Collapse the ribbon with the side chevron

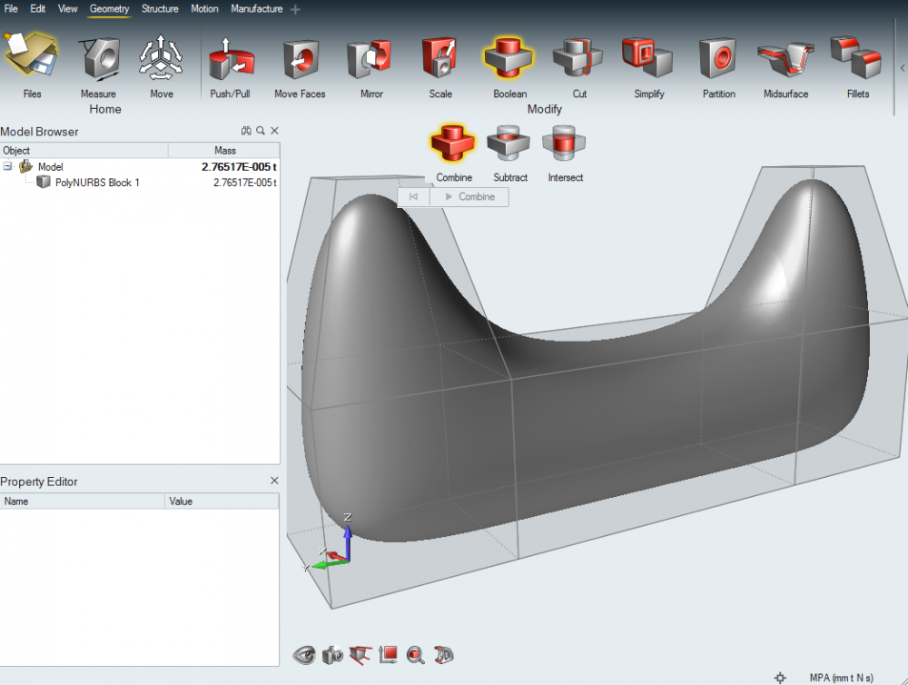click(903, 68)
